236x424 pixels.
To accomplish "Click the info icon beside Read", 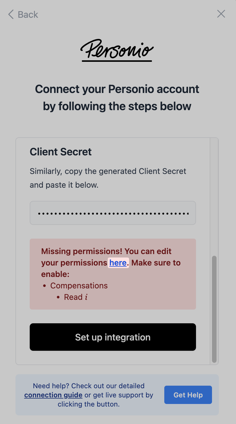I will pyautogui.click(x=86, y=297).
